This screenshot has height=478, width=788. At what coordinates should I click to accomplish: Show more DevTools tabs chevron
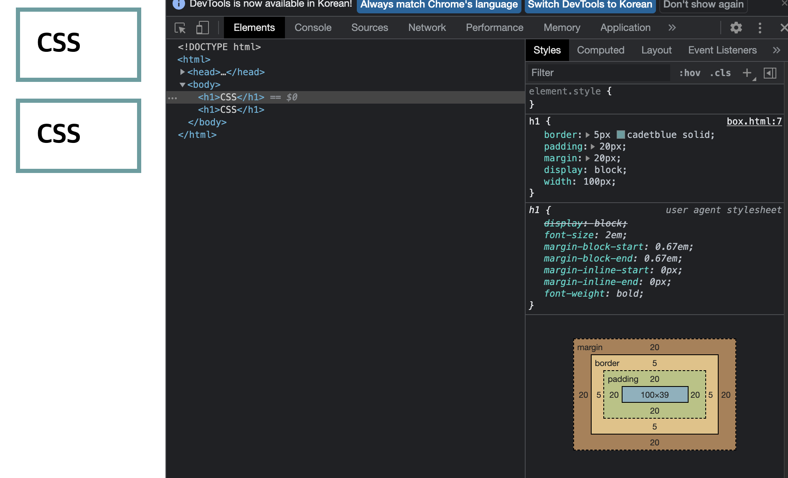point(672,28)
